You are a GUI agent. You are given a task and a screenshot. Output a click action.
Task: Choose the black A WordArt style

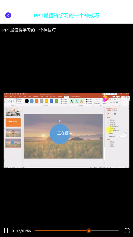[x=72, y=101]
